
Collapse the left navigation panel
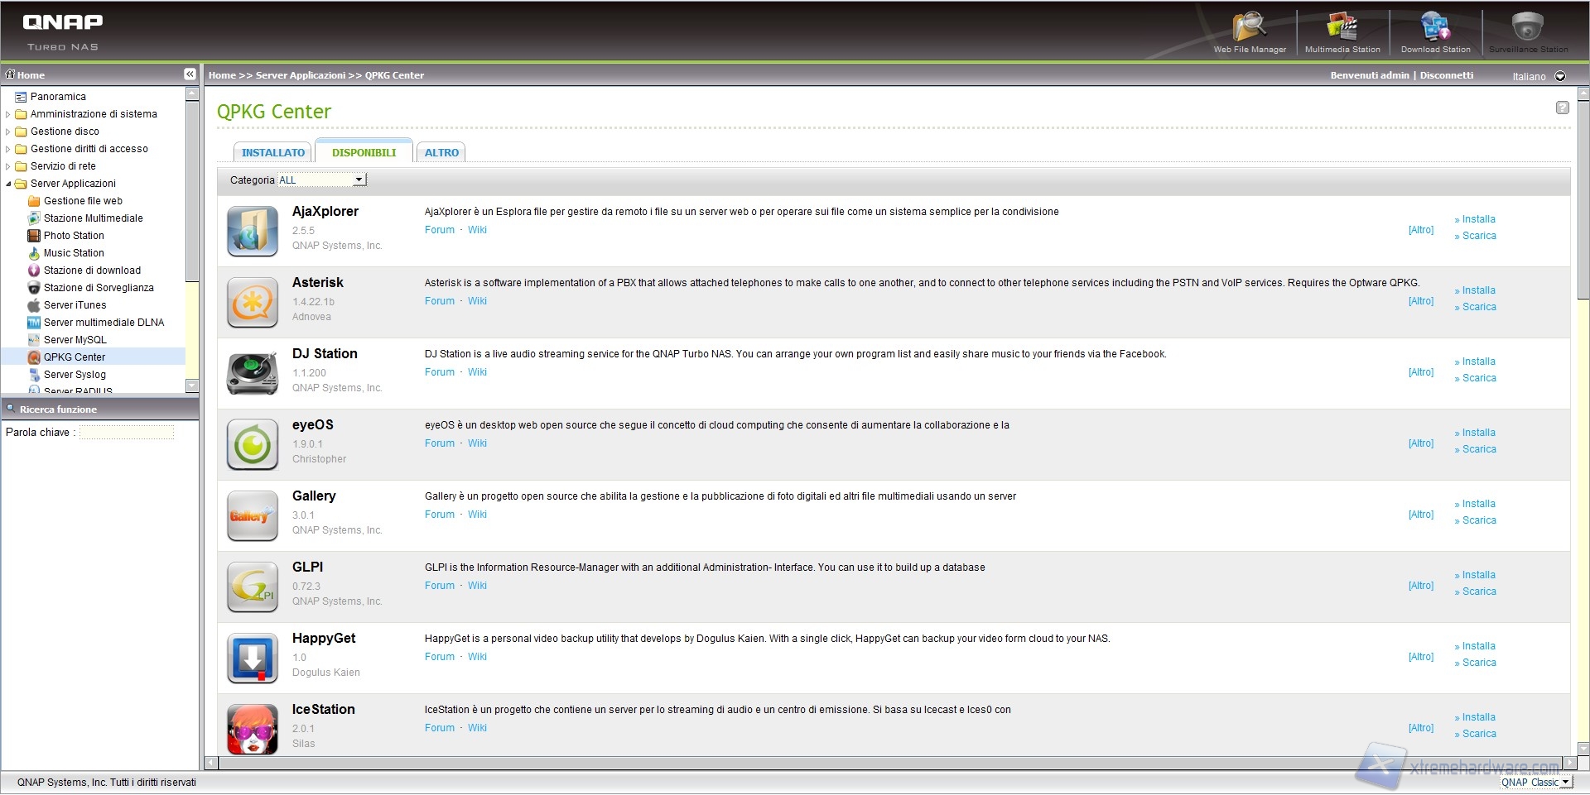tap(190, 74)
